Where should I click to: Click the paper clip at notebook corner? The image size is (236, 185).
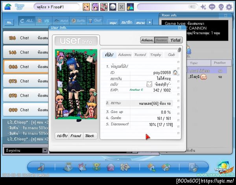179,50
